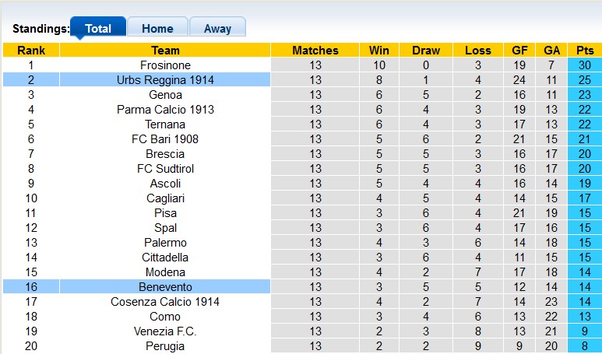The width and height of the screenshot is (602, 354).
Task: Click the FC Bari 1908 team name
Action: [165, 139]
